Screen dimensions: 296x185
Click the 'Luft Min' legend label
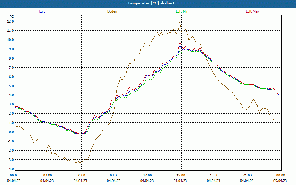tap(182, 11)
